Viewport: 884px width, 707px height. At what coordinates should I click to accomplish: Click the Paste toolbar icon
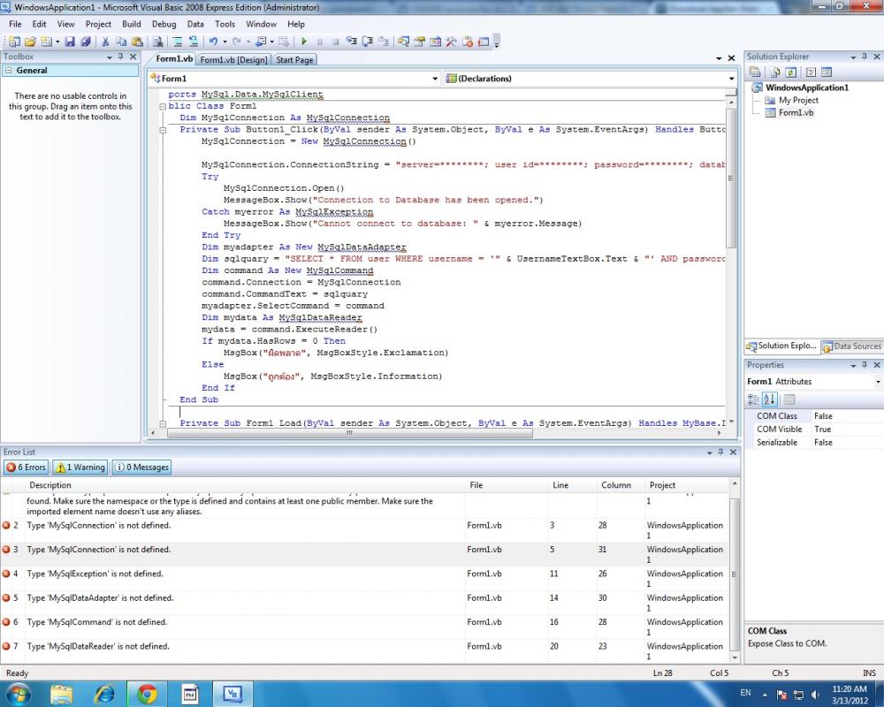pos(137,42)
